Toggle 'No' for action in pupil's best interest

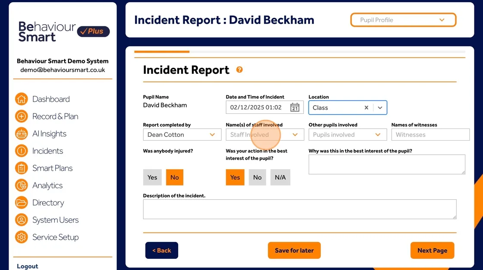pyautogui.click(x=257, y=177)
